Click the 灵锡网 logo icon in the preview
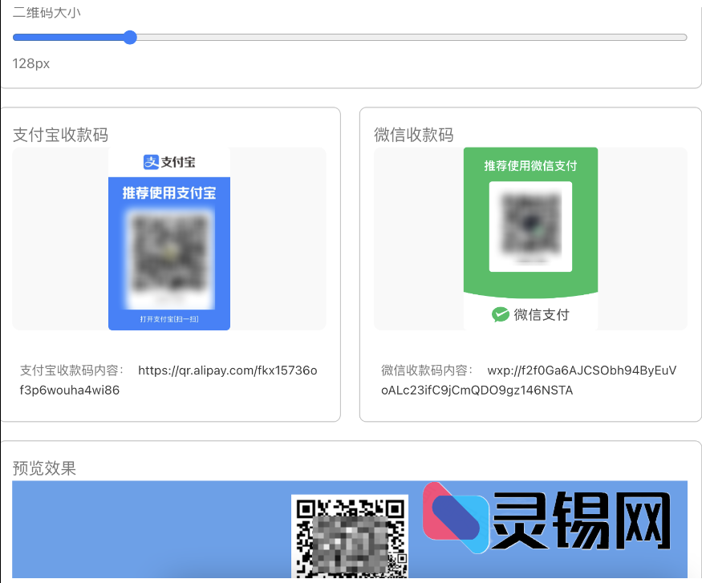The image size is (702, 583). 456,518
